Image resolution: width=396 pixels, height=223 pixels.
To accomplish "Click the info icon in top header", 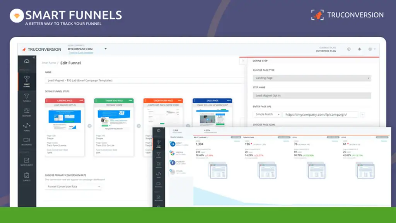I will tap(349, 49).
